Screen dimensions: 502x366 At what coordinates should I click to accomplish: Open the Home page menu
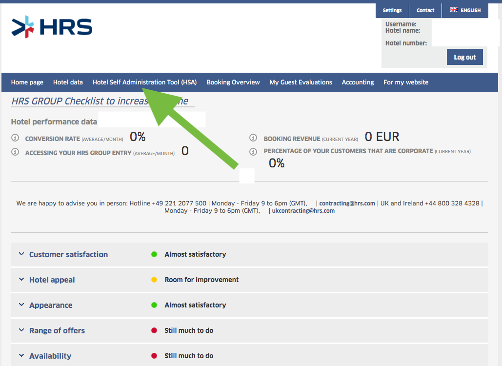coord(27,82)
